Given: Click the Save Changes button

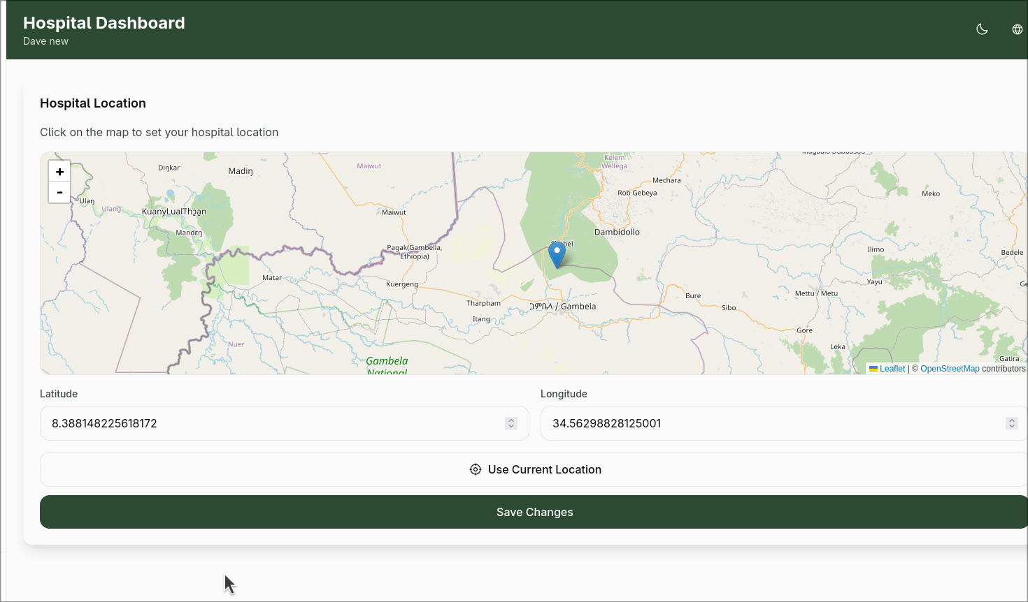Looking at the screenshot, I should (x=534, y=512).
